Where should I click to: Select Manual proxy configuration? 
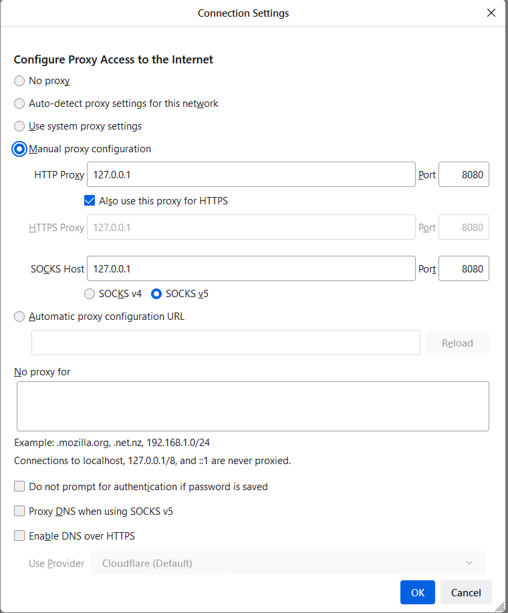pos(19,148)
